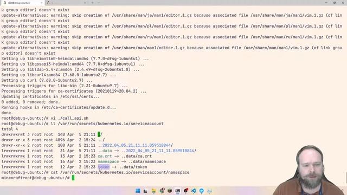
Task: Open File Explorer from the taskbar
Action: (x=153, y=191)
